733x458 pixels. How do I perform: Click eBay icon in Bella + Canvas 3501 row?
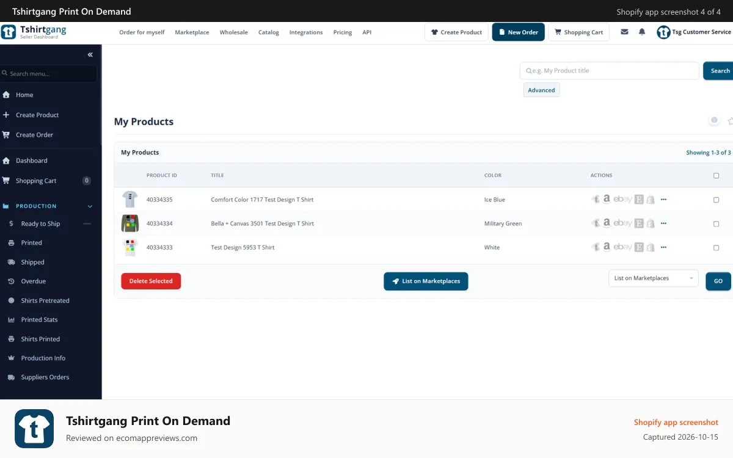coord(622,224)
